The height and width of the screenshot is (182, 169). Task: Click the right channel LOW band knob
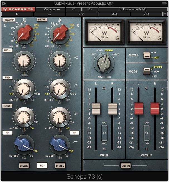[60, 117]
